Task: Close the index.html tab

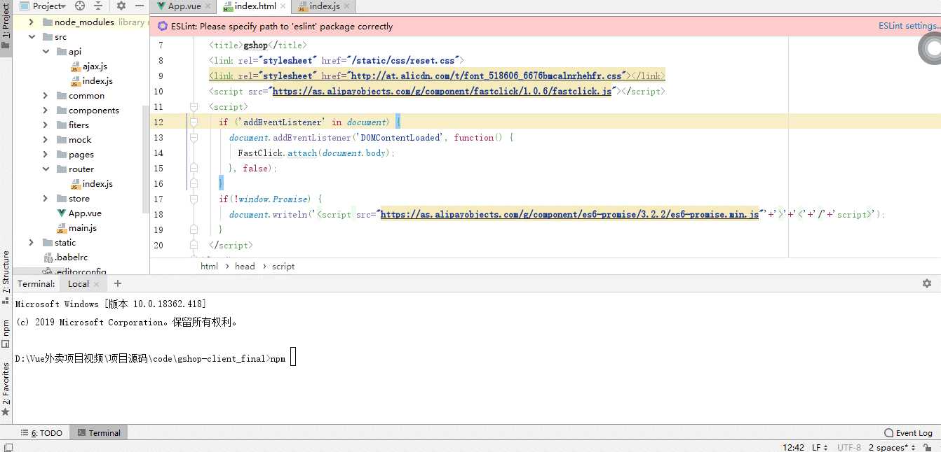Action: pyautogui.click(x=283, y=6)
